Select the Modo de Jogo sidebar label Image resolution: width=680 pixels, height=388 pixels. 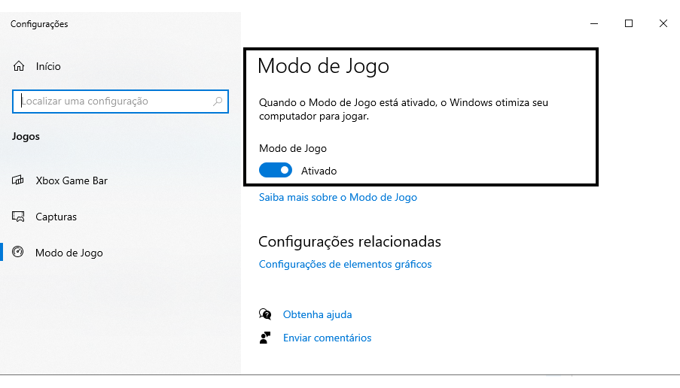pyautogui.click(x=69, y=253)
